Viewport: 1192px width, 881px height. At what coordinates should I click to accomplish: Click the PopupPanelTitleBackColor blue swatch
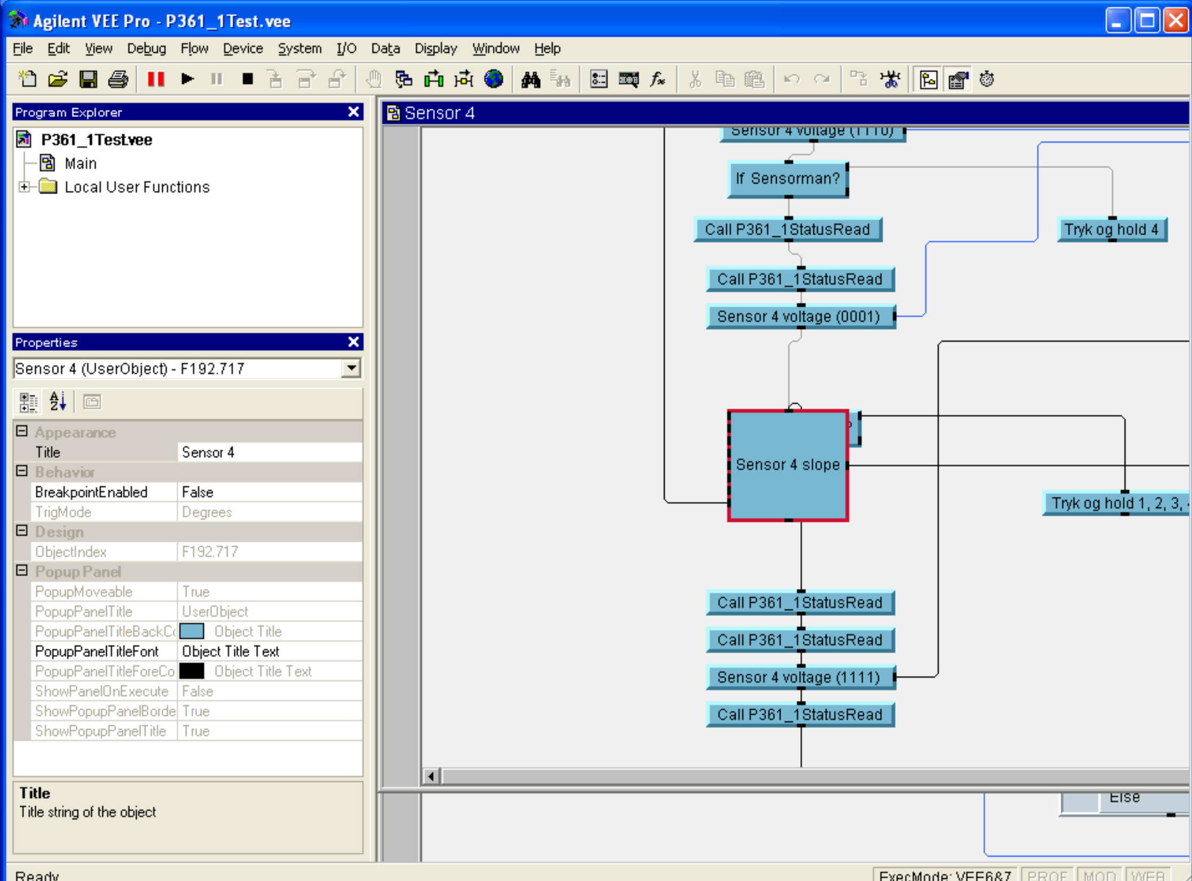[192, 631]
